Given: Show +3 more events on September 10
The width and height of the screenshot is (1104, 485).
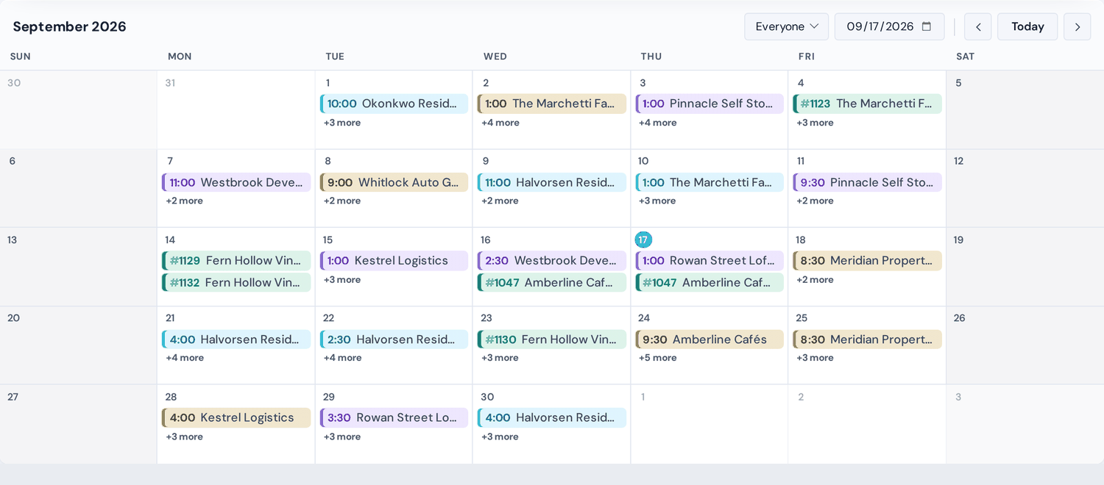Looking at the screenshot, I should tap(657, 201).
